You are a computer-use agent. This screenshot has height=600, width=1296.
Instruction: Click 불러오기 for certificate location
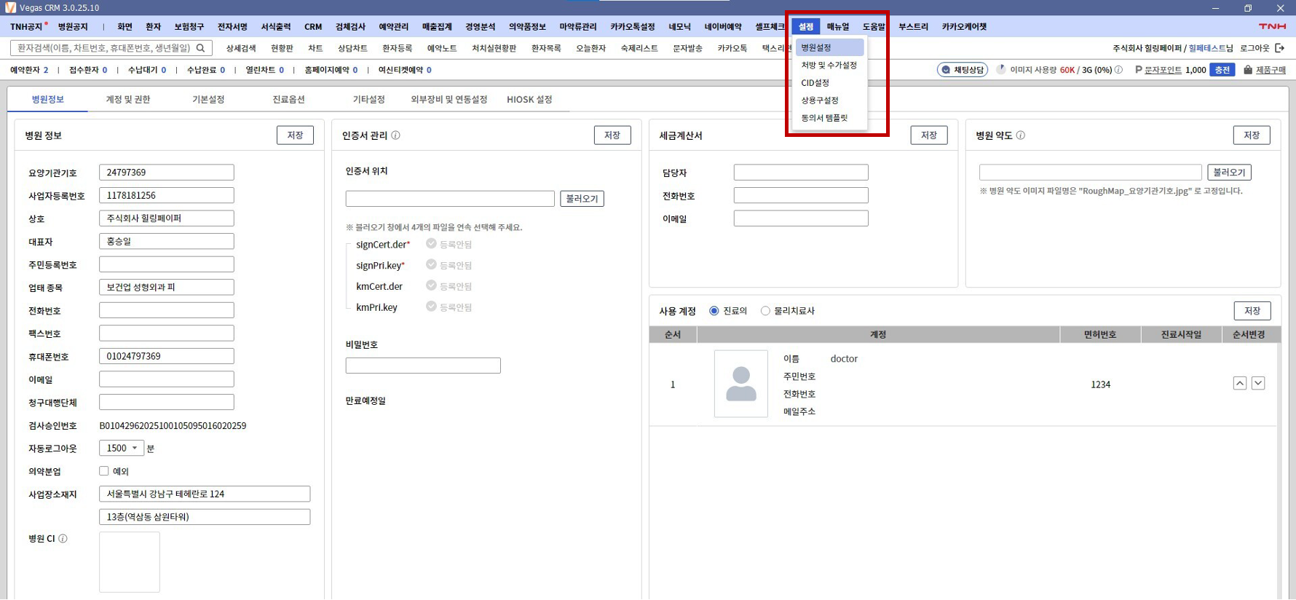click(x=582, y=199)
